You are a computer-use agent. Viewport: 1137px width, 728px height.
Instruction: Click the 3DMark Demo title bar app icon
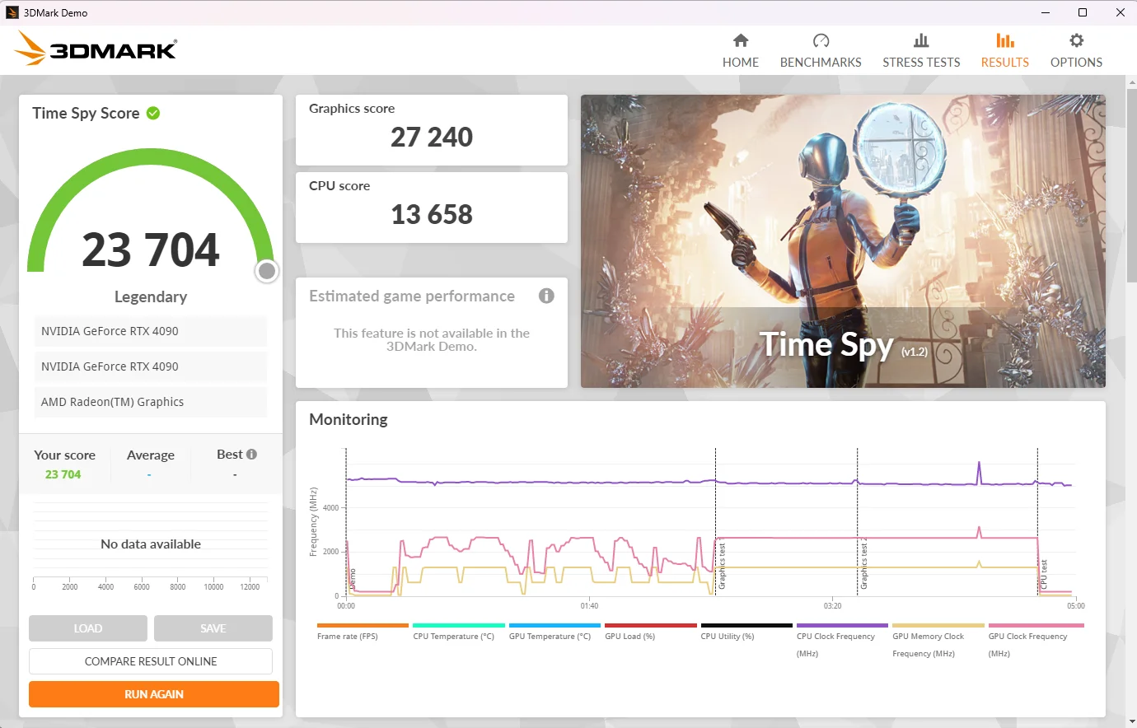click(12, 12)
